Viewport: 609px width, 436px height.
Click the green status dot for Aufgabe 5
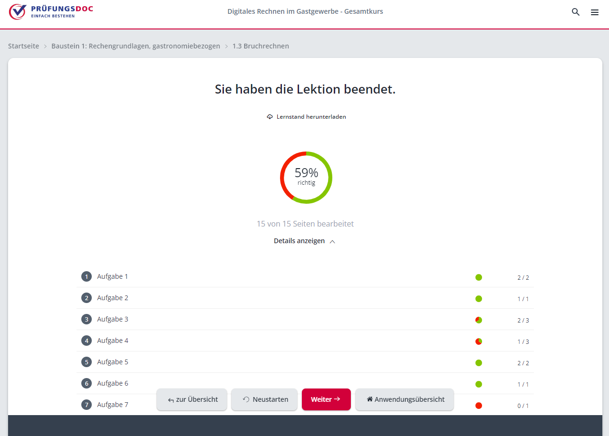(x=479, y=363)
